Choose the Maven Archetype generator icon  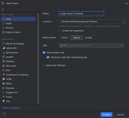pyautogui.click(x=4, y=44)
